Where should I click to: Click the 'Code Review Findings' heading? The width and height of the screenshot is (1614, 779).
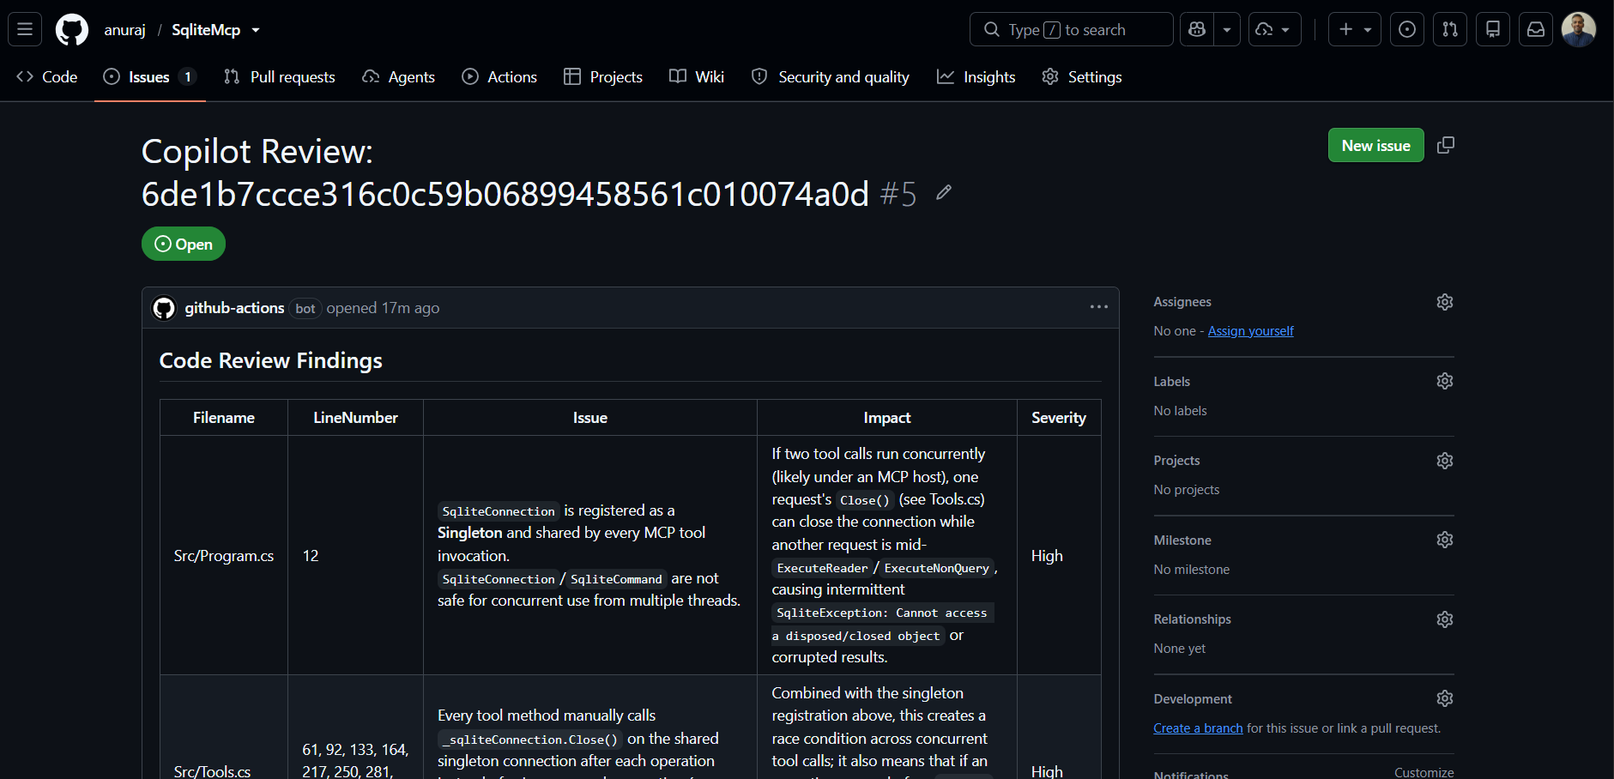(x=271, y=360)
